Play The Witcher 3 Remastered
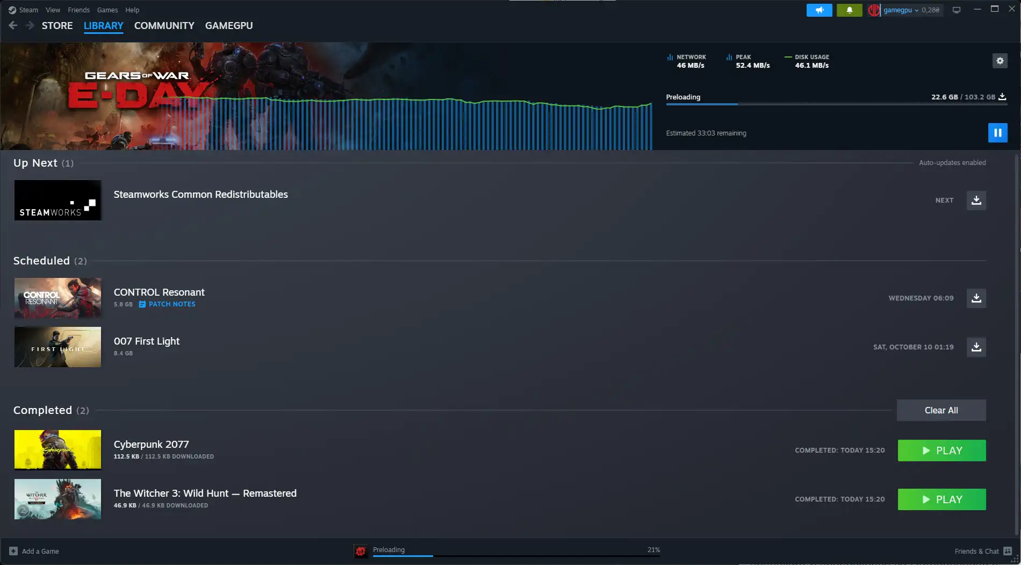Image resolution: width=1021 pixels, height=565 pixels. tap(941, 499)
